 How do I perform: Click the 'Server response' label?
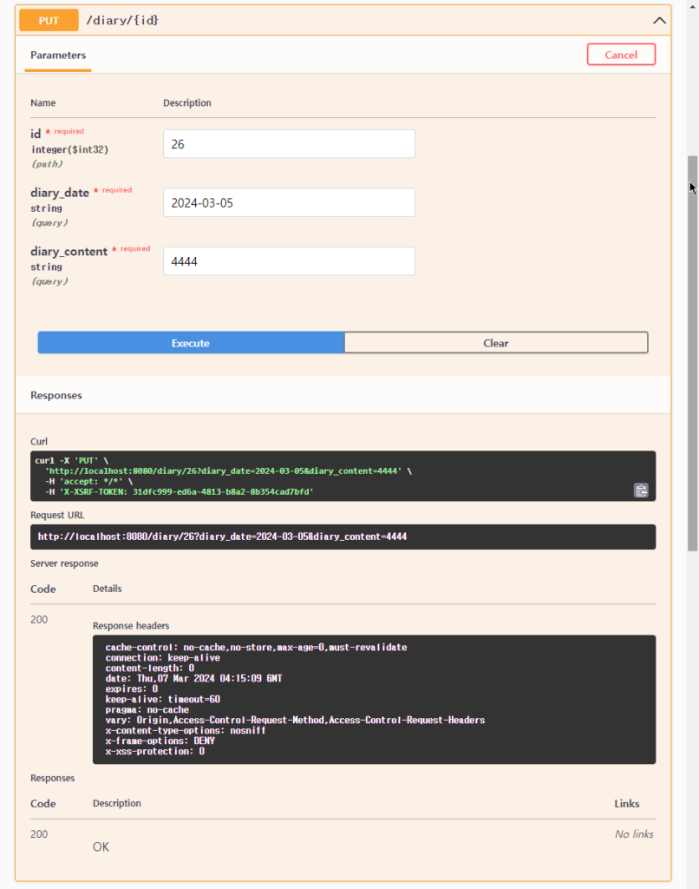pos(64,563)
